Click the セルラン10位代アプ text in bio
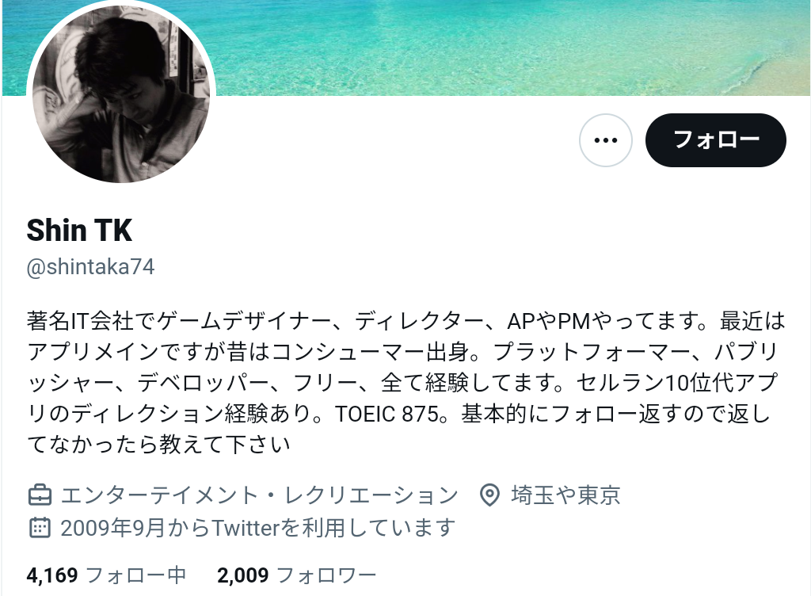 (676, 383)
